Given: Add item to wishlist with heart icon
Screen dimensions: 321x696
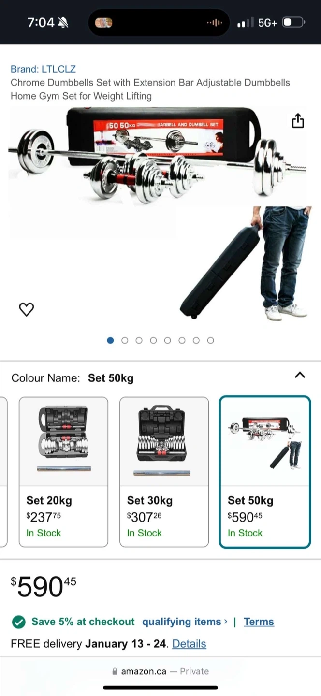Looking at the screenshot, I should pyautogui.click(x=27, y=309).
